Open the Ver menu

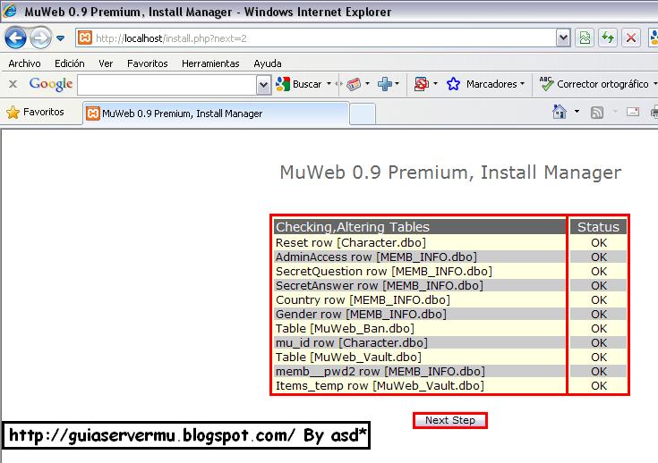[106, 63]
